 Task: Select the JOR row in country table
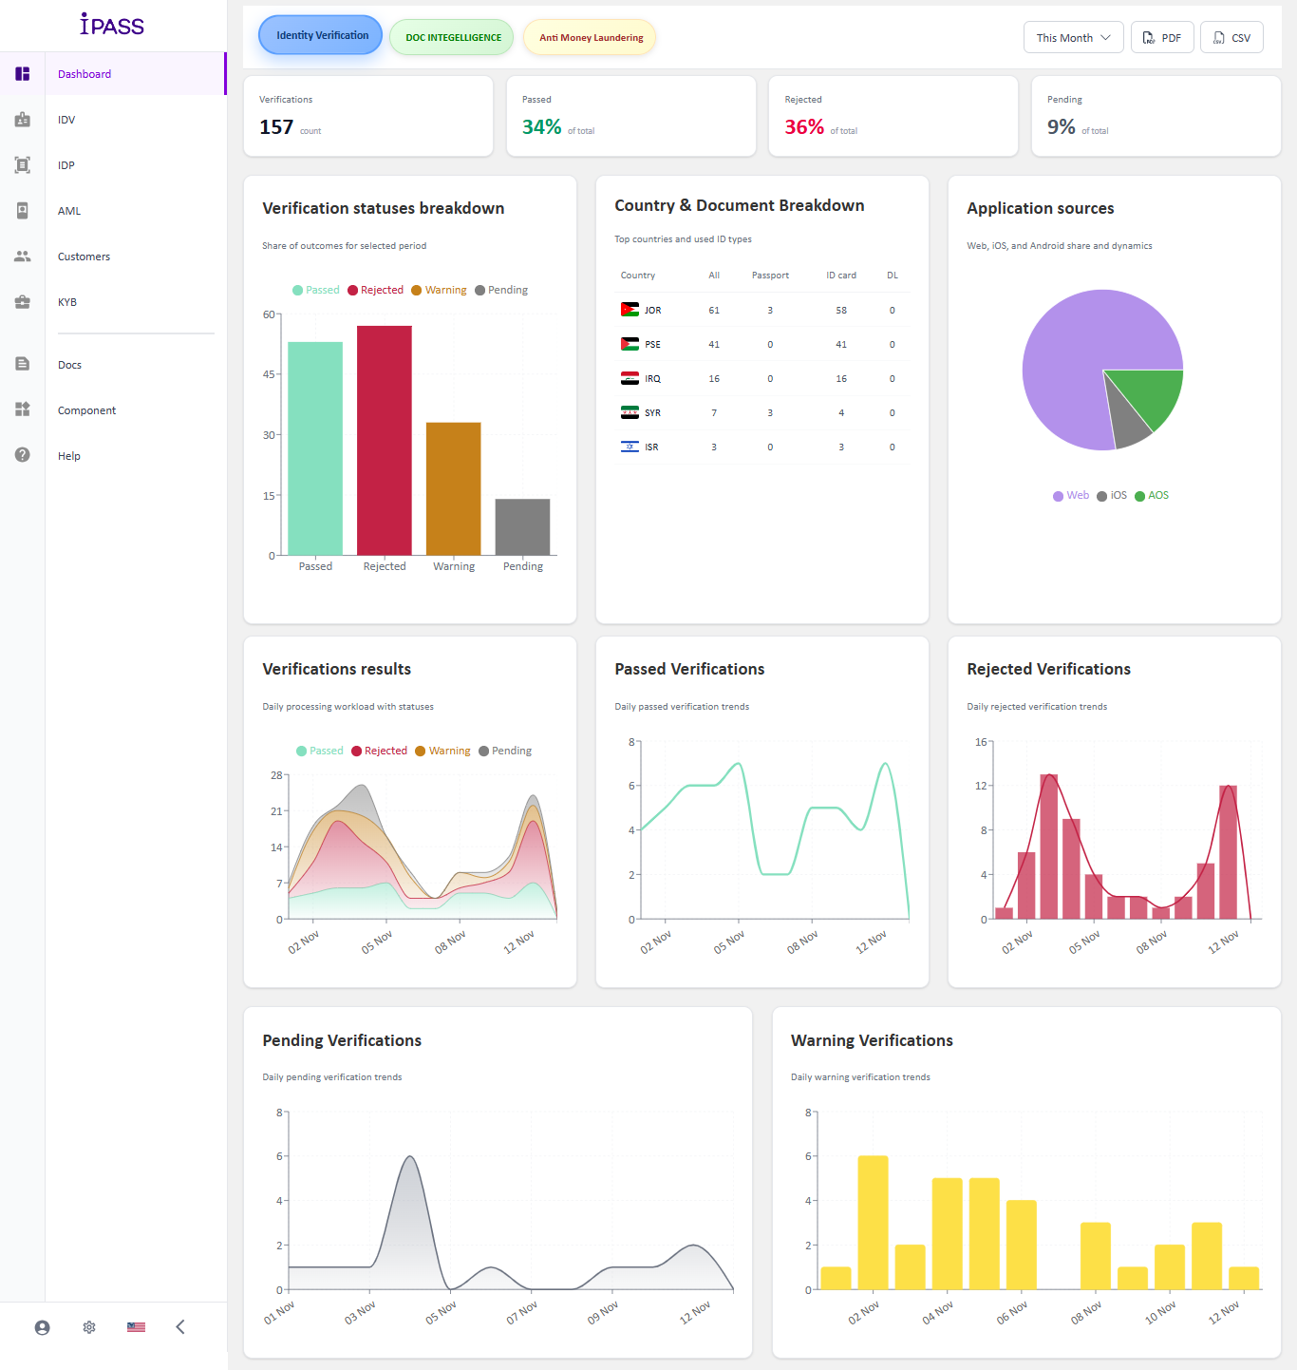coord(762,310)
